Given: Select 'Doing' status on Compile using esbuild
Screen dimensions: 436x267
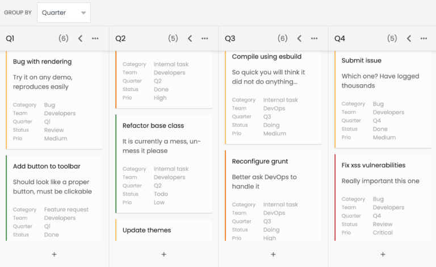Looking at the screenshot, I should [271, 125].
